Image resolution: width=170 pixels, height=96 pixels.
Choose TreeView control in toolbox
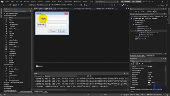(x=11, y=62)
